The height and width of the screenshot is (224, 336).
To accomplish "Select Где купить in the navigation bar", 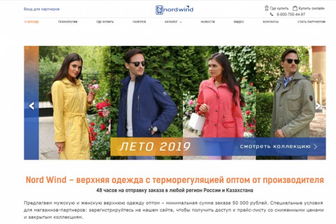I will click(105, 22).
